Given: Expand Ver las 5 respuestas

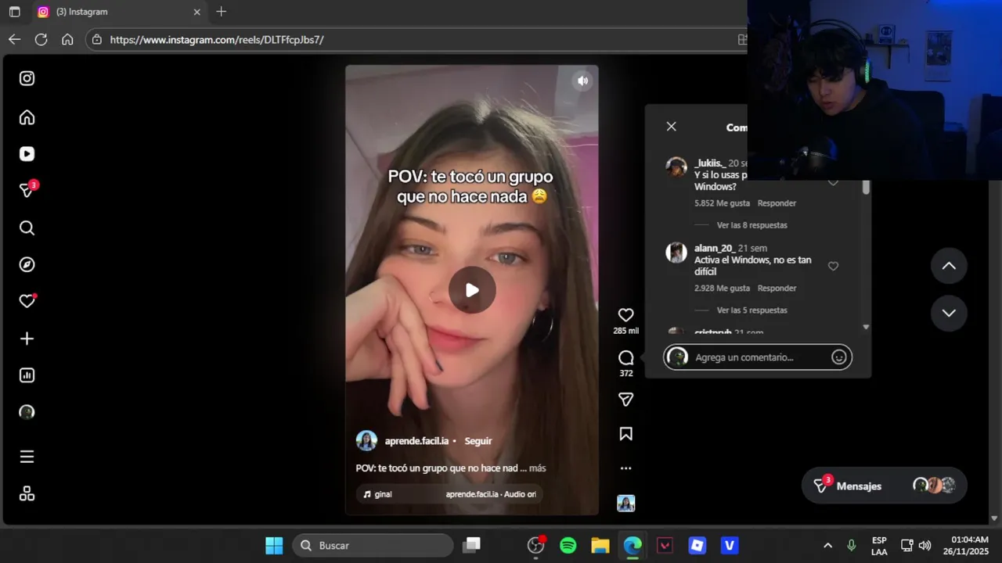Looking at the screenshot, I should [x=751, y=310].
